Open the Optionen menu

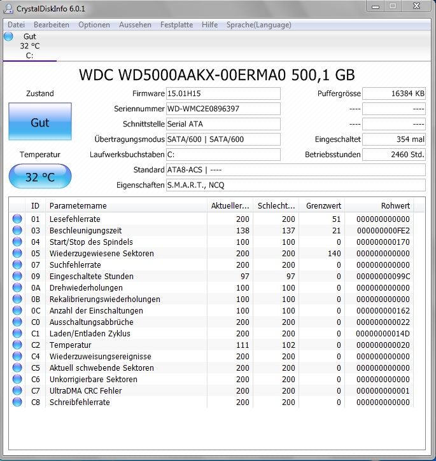pyautogui.click(x=94, y=25)
